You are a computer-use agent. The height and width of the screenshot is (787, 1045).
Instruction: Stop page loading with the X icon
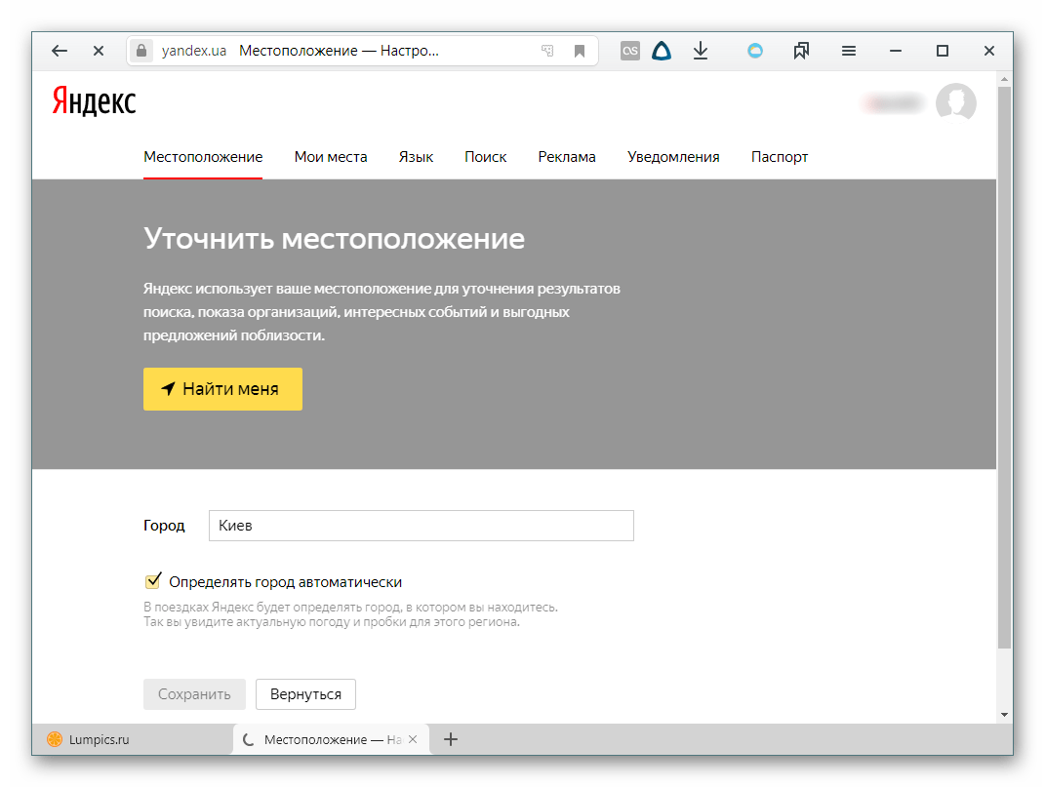tap(99, 52)
